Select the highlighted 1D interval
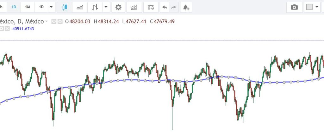This screenshot has width=324, height=134. pos(14,7)
